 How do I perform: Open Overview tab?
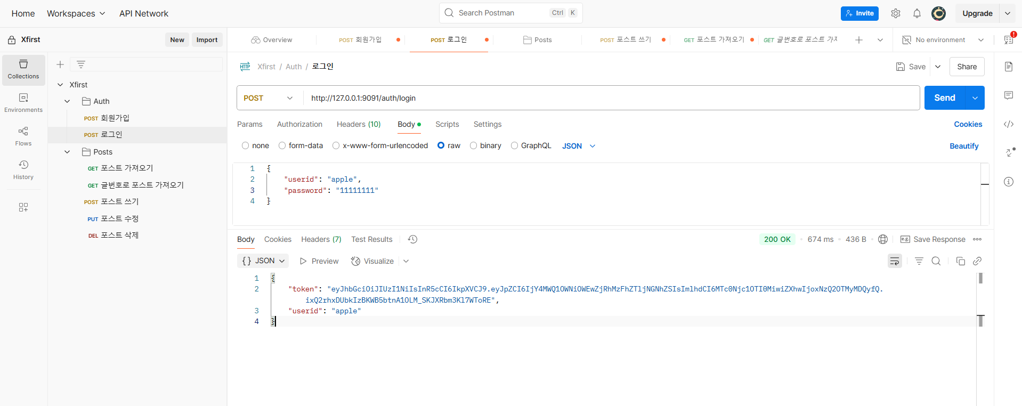pos(272,40)
